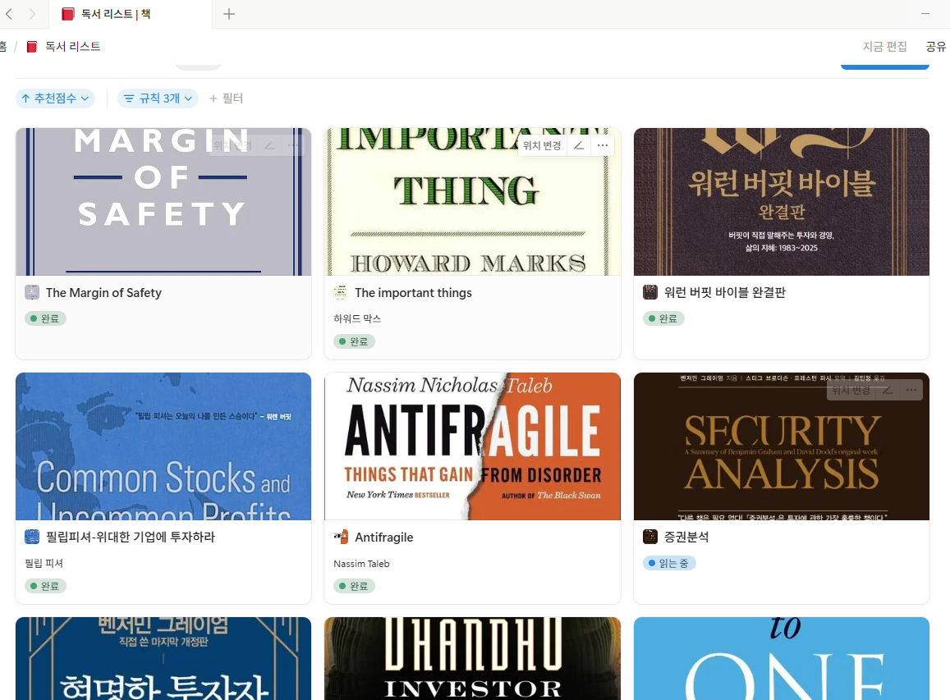Open 필립피셔-위대한 기업에 투자하라 title

[131, 538]
